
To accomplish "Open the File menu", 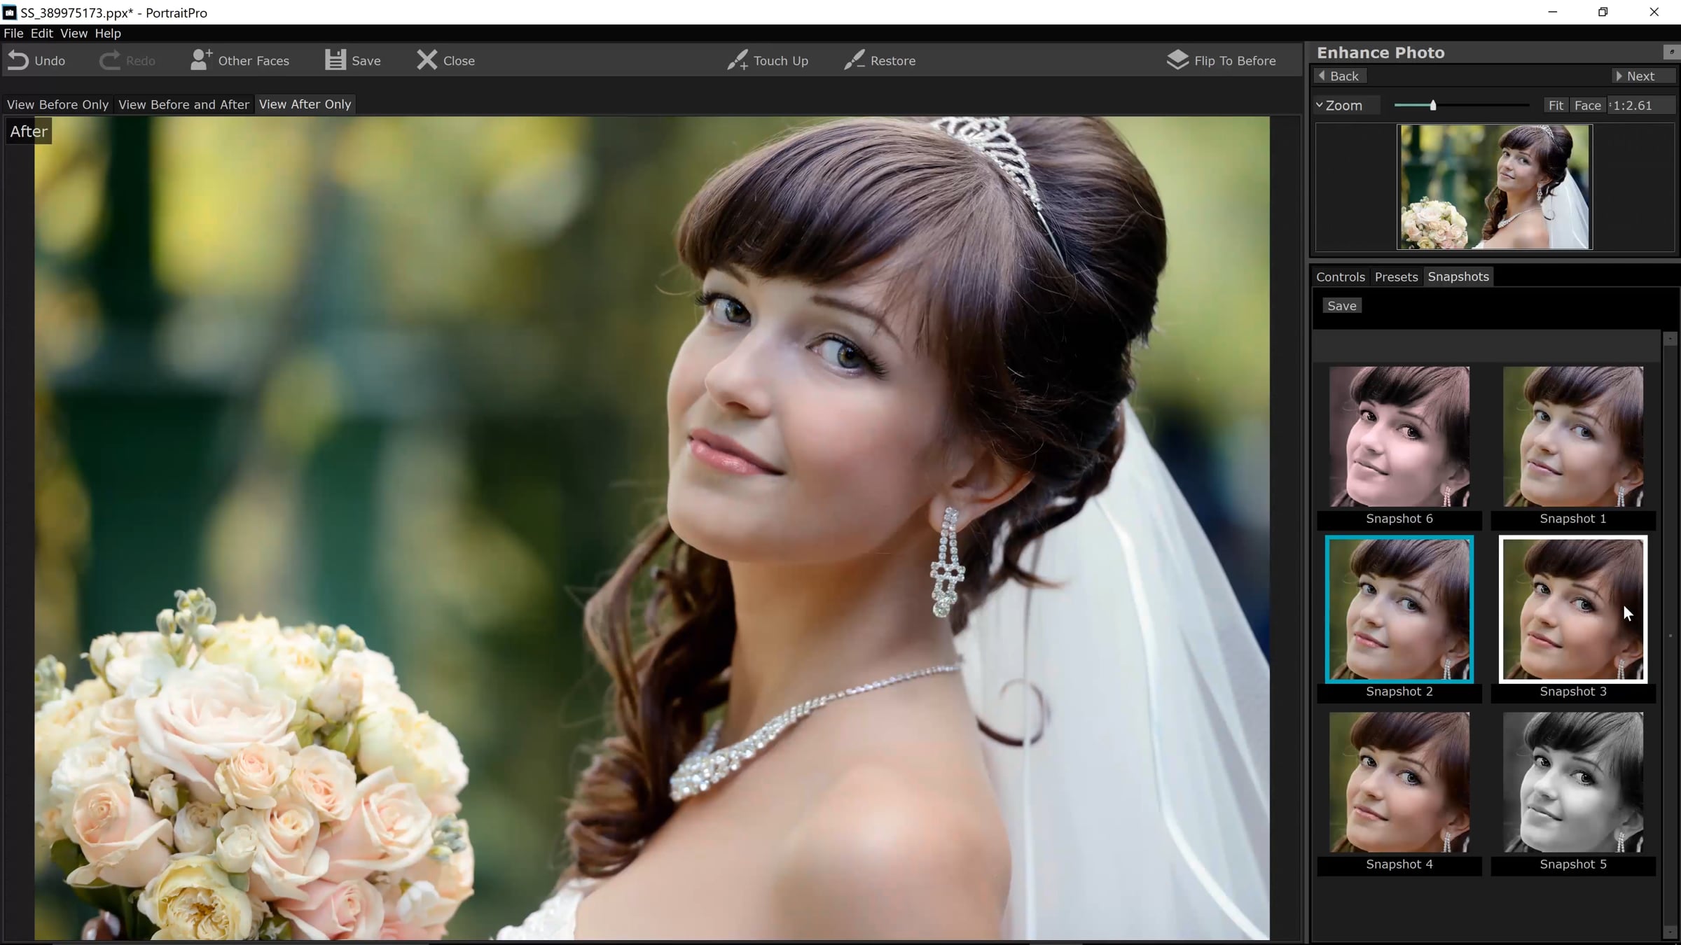I will [13, 33].
